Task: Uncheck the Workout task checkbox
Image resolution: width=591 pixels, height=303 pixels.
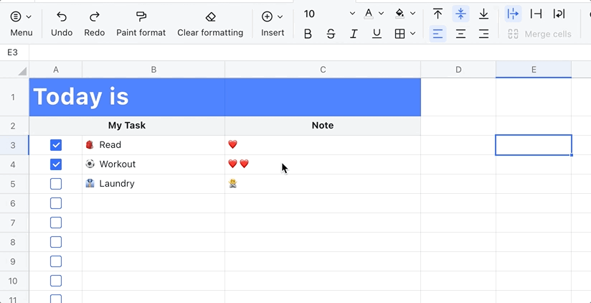Action: [x=56, y=164]
